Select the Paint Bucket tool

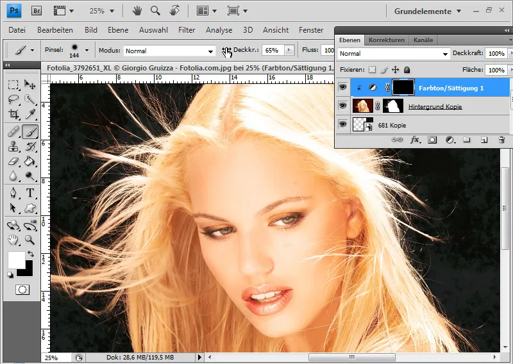click(29, 161)
